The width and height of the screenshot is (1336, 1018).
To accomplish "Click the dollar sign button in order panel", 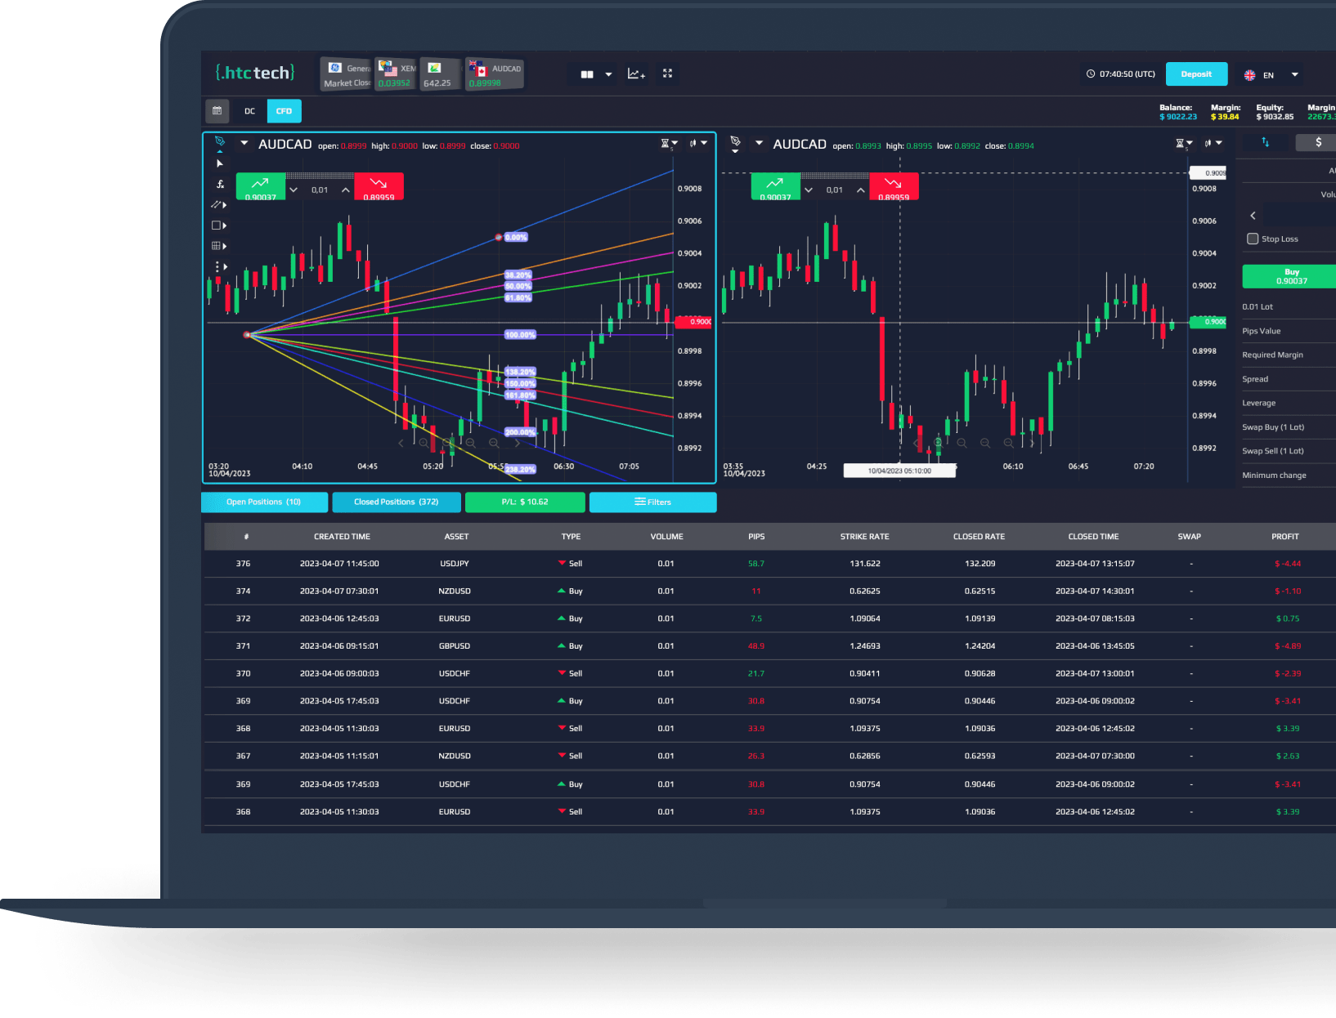I will click(1318, 142).
